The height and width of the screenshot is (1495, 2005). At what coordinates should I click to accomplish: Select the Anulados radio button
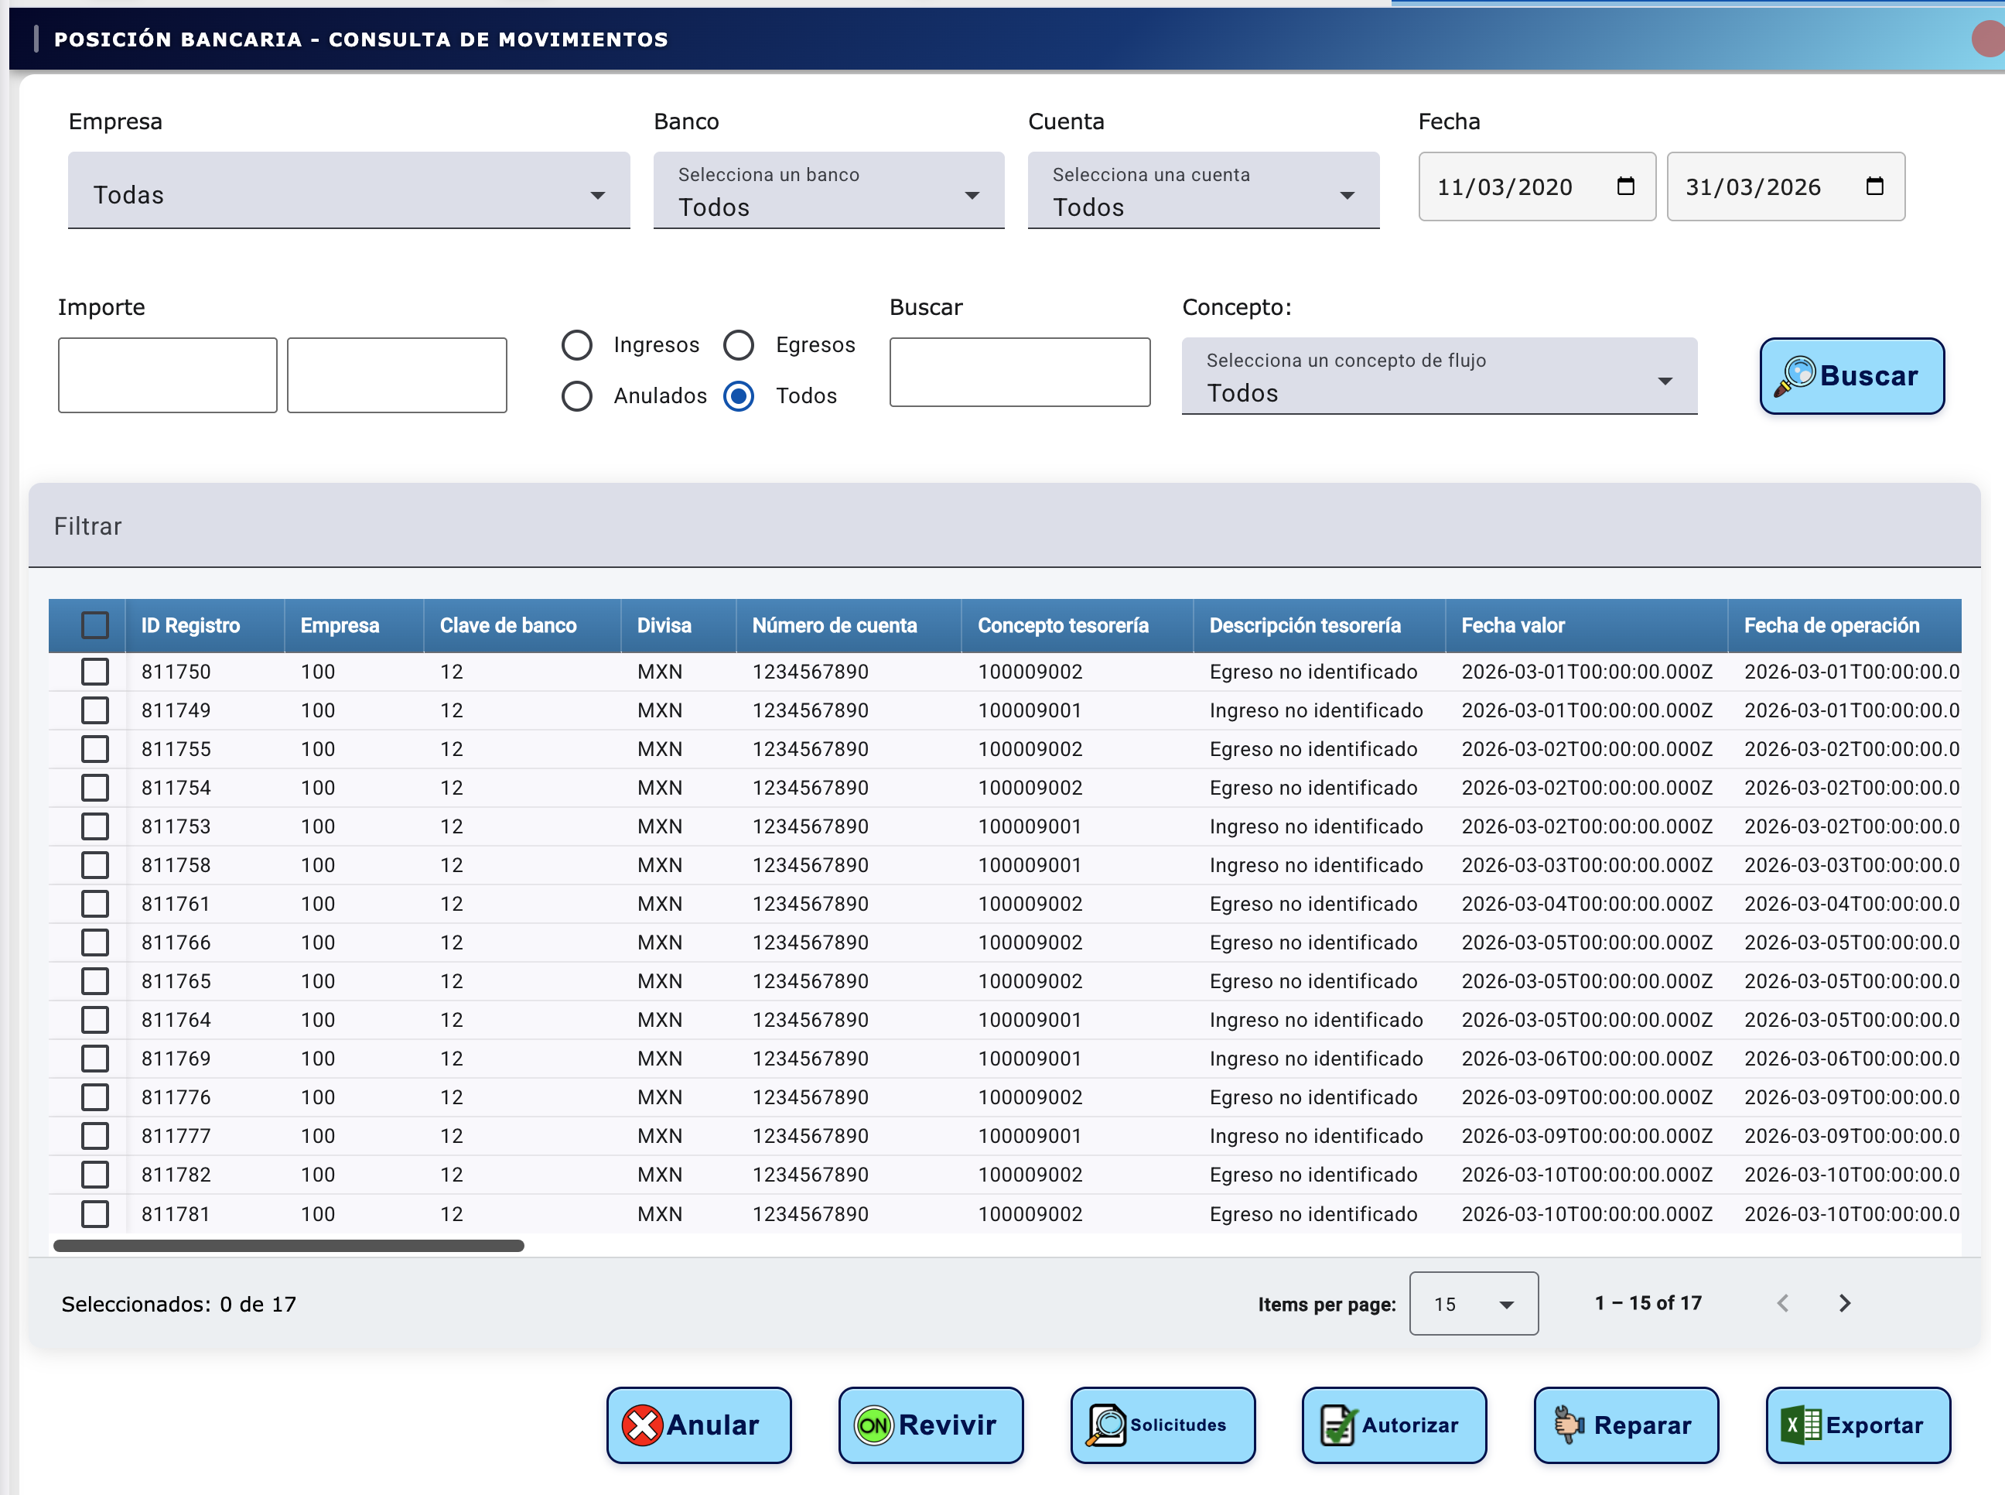(577, 395)
